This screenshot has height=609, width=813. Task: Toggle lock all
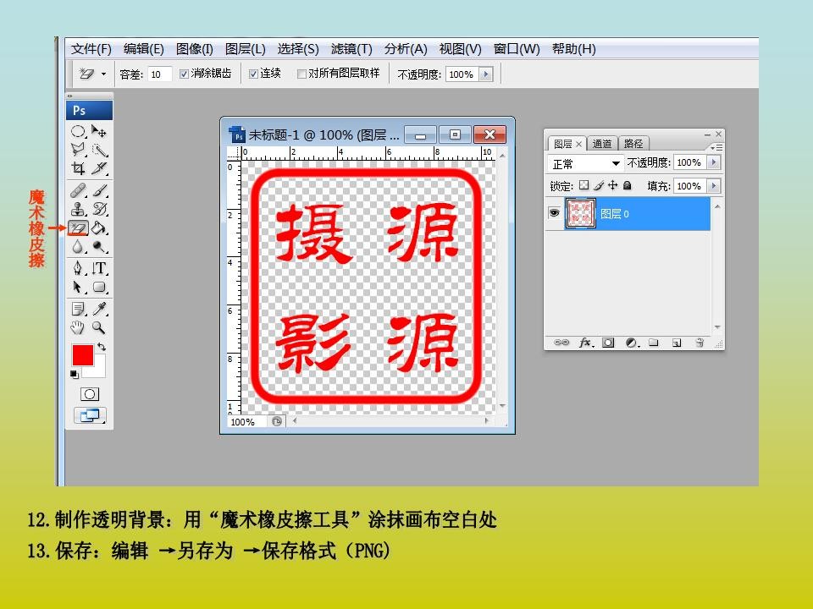(x=628, y=185)
